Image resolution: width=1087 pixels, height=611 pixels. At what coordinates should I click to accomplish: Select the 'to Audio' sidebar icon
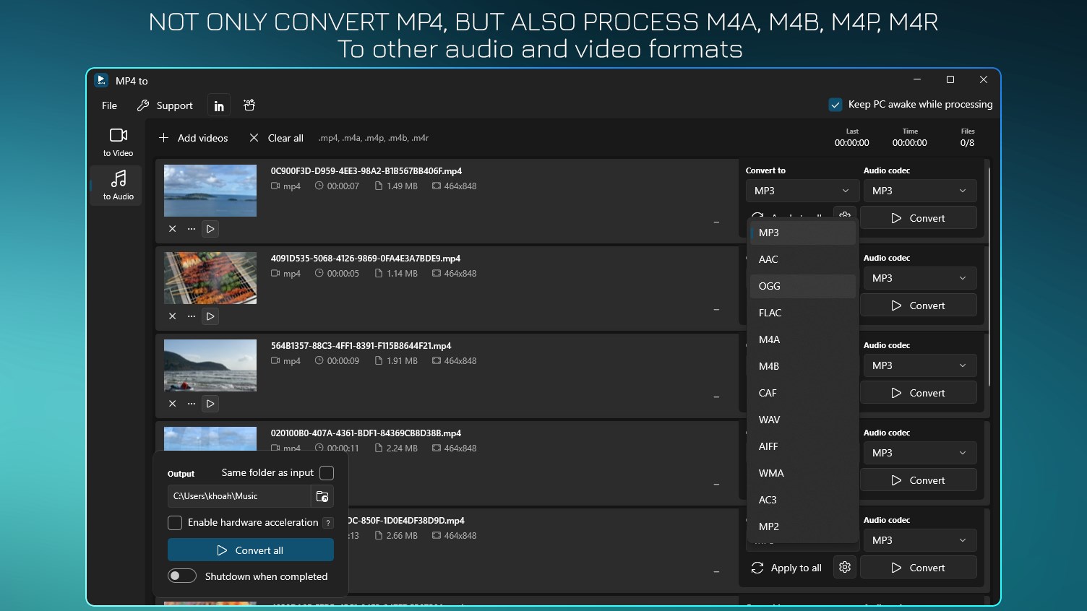click(116, 186)
